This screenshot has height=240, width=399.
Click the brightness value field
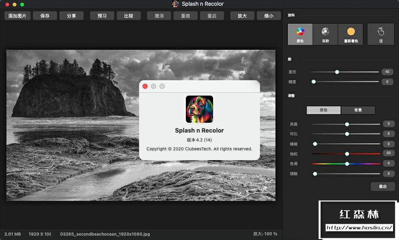click(x=388, y=124)
